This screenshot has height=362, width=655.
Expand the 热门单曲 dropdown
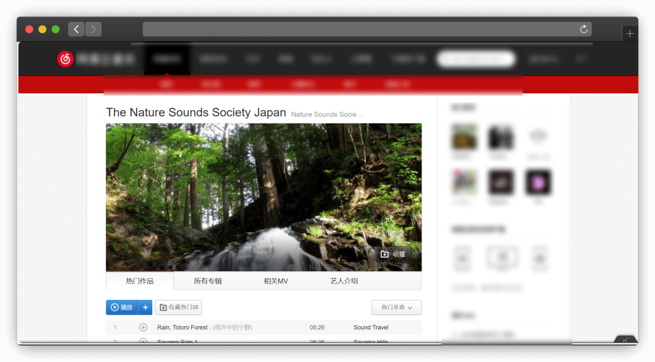396,308
